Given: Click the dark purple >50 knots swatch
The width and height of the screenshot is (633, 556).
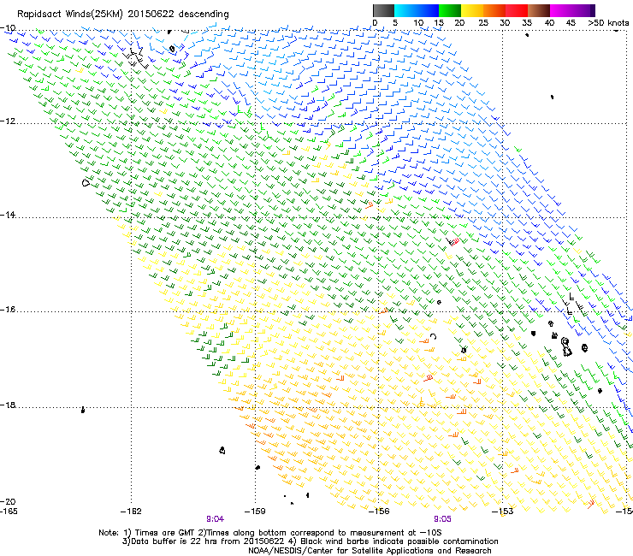Looking at the screenshot, I should pos(593,10).
